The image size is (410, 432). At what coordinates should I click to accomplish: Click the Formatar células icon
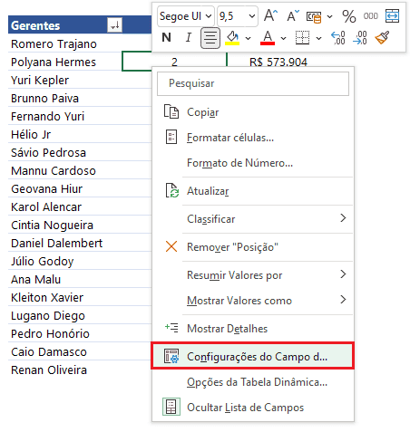(x=171, y=137)
